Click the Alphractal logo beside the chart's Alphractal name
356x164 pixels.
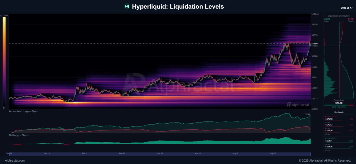288,105
